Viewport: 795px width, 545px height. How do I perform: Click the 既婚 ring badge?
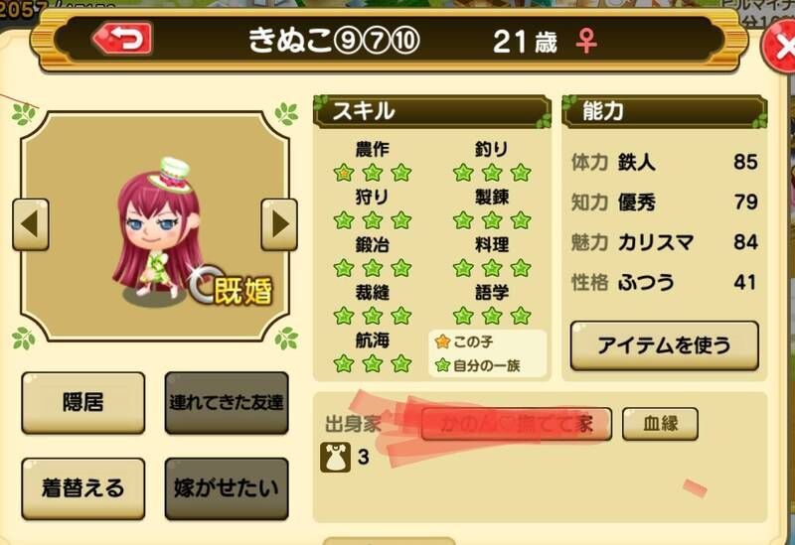click(231, 287)
